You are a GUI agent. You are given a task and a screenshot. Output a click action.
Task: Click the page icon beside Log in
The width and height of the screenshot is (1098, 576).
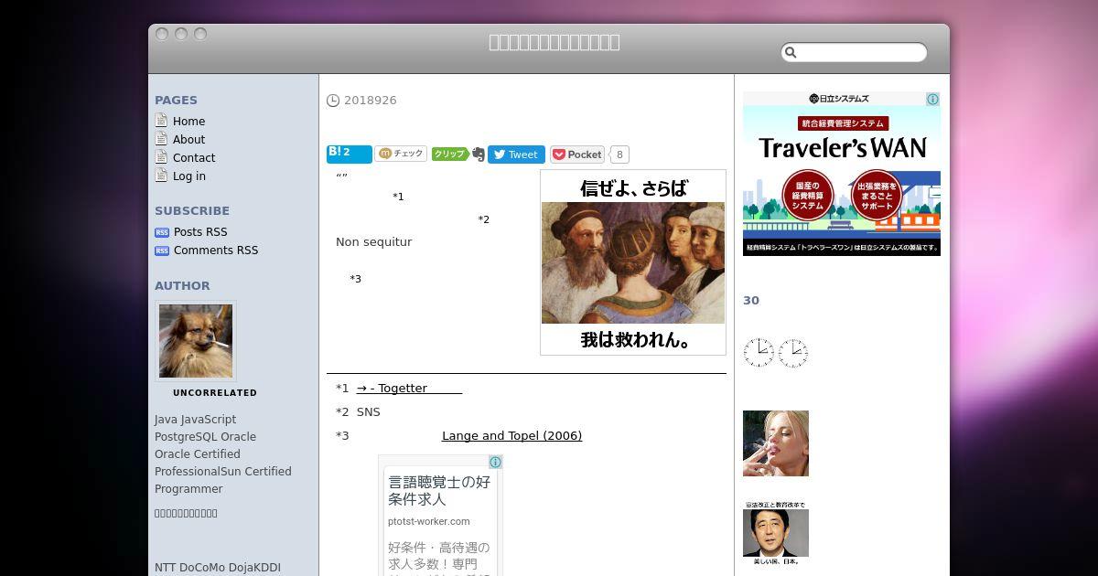click(x=161, y=176)
